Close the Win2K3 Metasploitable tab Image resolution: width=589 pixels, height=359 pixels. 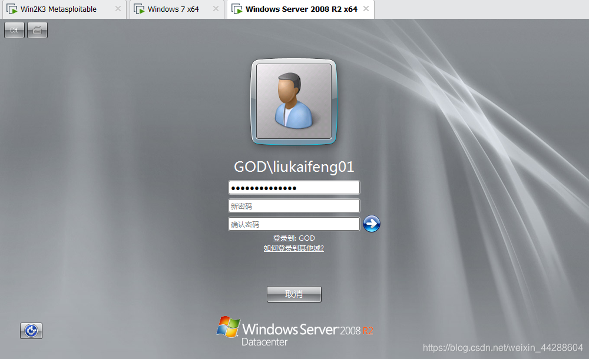[x=118, y=9]
